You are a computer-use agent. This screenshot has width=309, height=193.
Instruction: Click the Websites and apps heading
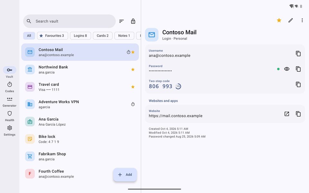pos(163,101)
